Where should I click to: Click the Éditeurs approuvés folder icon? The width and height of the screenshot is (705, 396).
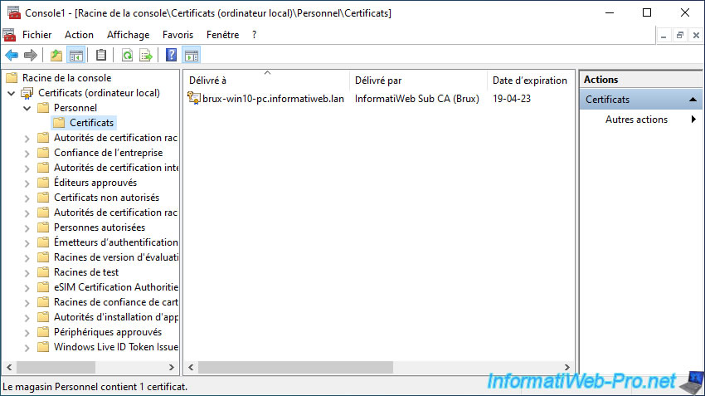click(x=43, y=183)
